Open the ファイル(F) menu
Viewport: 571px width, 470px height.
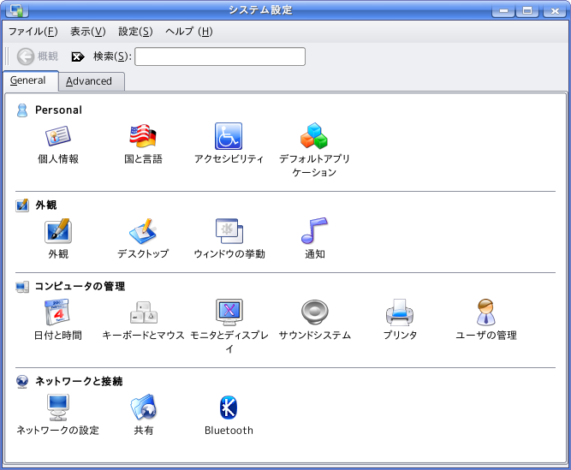pyautogui.click(x=33, y=32)
